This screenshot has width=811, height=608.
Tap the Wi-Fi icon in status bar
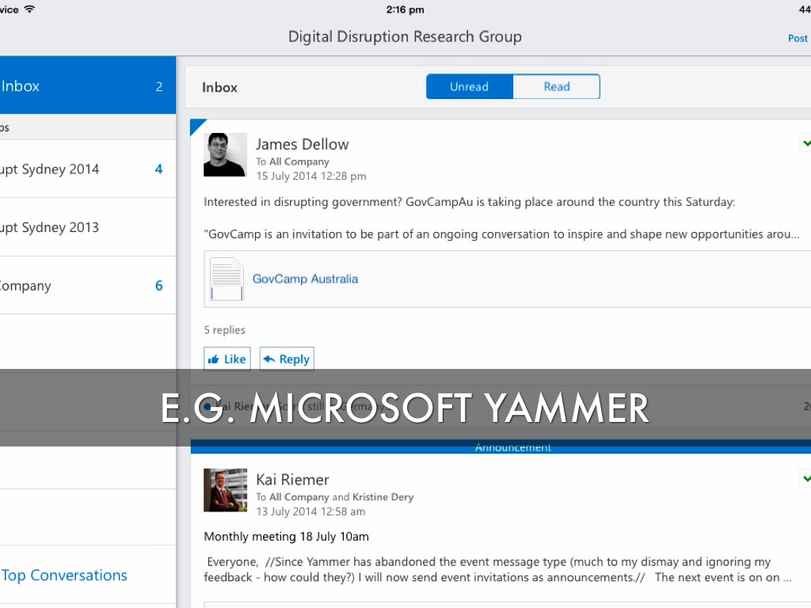(x=29, y=9)
